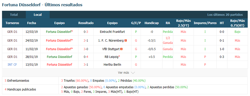Click Los últimos 20 partidos label
This screenshot has height=96, width=250.
tap(225, 15)
